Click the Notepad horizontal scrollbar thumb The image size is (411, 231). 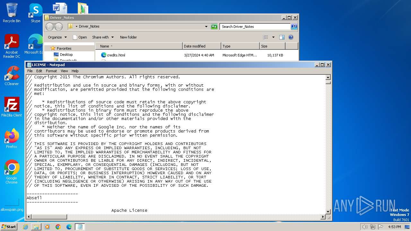click(x=49, y=217)
